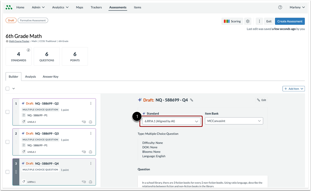Viewport: 311px width, 191px height.
Task: Toggle preview eye icon on item Q3
Action: [x=84, y=152]
